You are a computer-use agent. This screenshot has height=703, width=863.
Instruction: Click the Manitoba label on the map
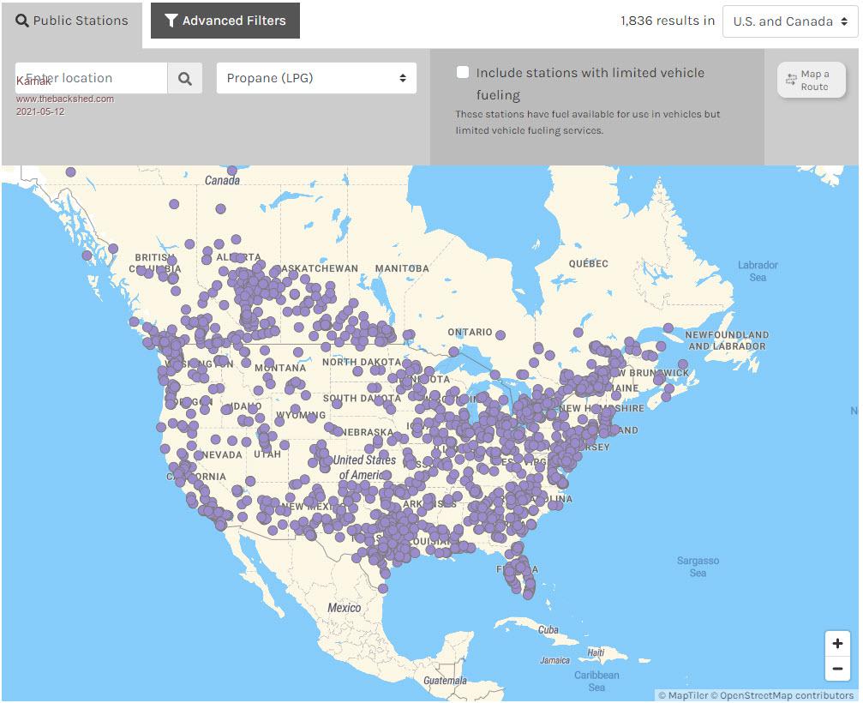coord(402,268)
